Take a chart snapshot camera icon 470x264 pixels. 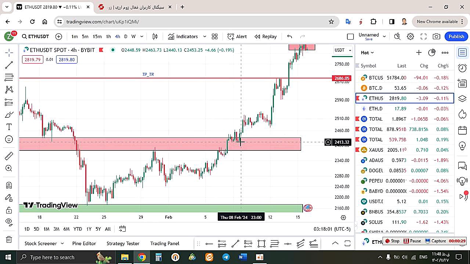(x=436, y=36)
